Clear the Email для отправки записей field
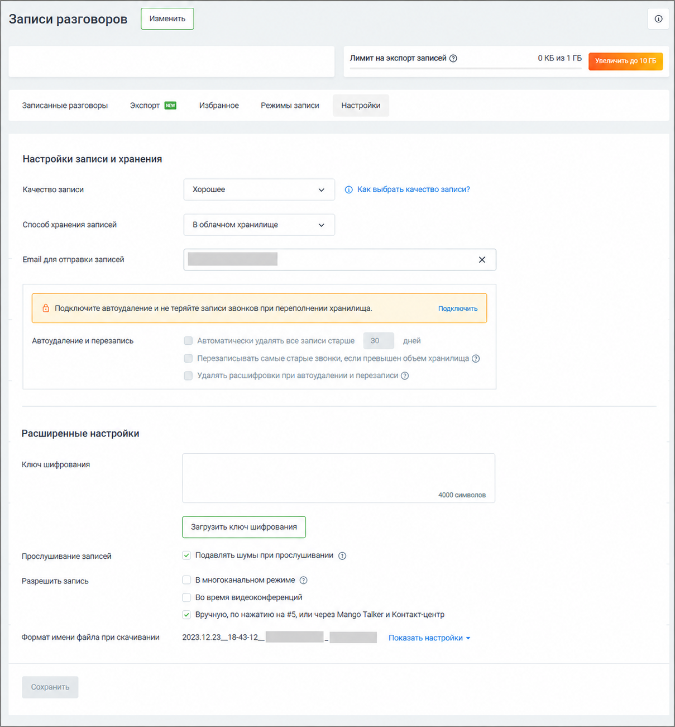The width and height of the screenshot is (675, 727). tap(482, 260)
